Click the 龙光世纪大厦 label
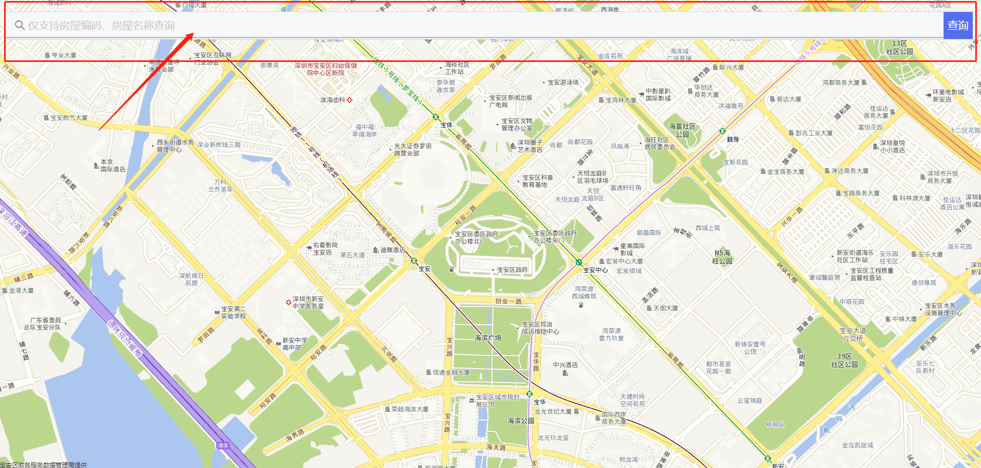This screenshot has width=981, height=468. (553, 411)
